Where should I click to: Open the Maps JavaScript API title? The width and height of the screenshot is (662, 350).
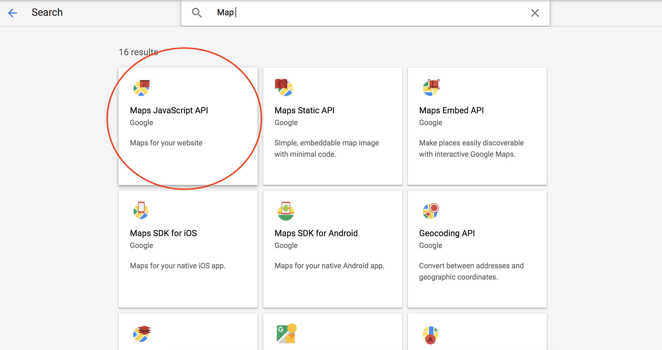(169, 110)
